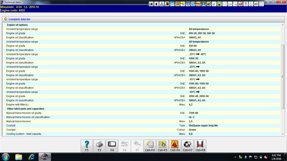Select the Manual transmission oil grade label
The height and width of the screenshot is (161, 287).
click(24, 113)
